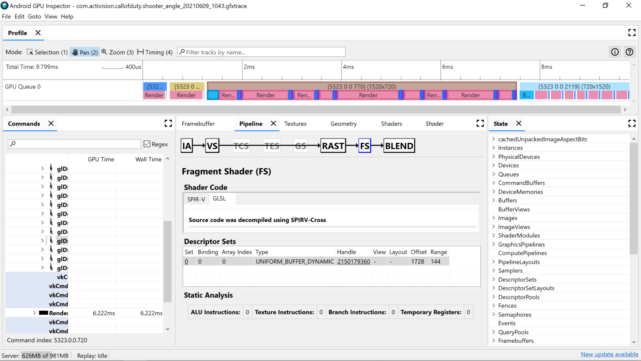Click the RAST stage icon in pipeline

tap(333, 146)
